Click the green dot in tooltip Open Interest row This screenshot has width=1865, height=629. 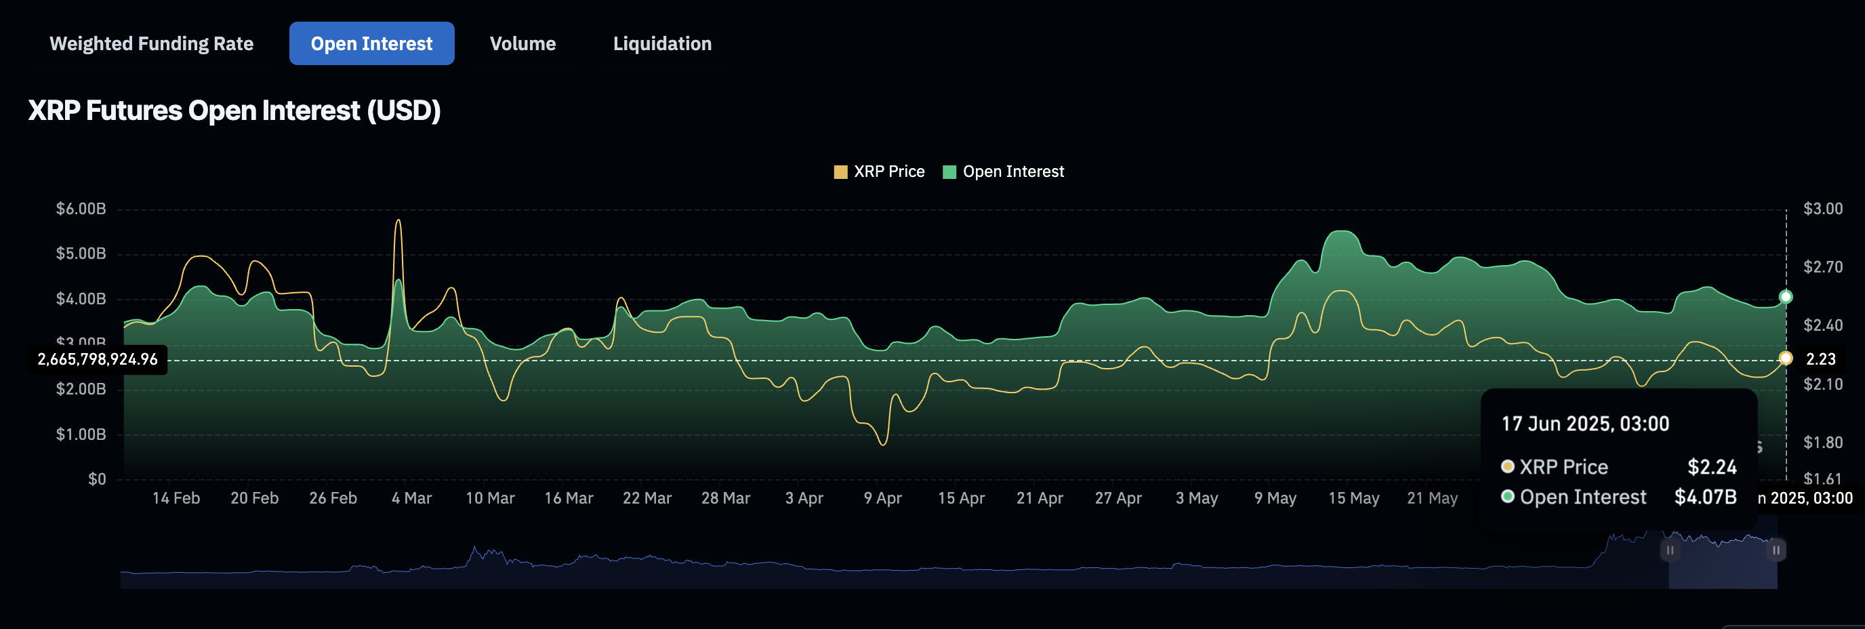click(1507, 497)
